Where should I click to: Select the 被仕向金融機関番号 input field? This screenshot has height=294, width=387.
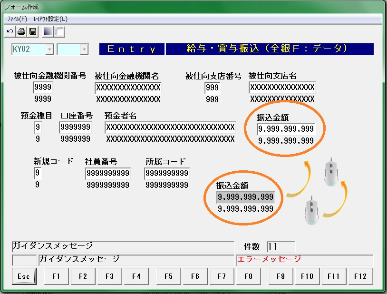coord(43,88)
